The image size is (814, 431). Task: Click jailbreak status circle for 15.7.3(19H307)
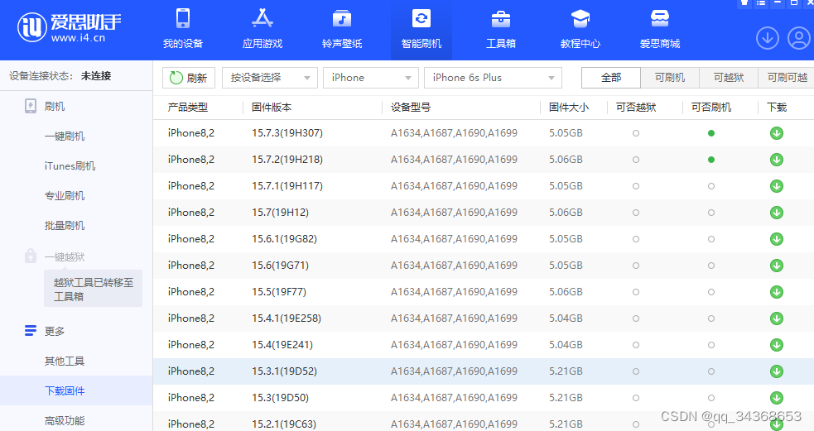pos(636,133)
